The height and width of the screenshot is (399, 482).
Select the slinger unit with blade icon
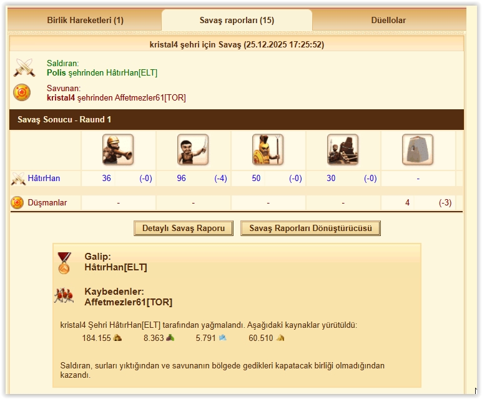[193, 150]
